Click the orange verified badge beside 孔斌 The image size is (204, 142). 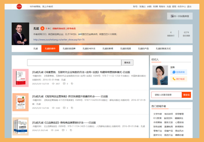point(42,28)
